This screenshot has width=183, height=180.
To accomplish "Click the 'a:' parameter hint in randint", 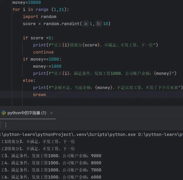I will [x=86, y=24].
